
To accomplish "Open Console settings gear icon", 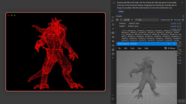I will pyautogui.click(x=183, y=20).
